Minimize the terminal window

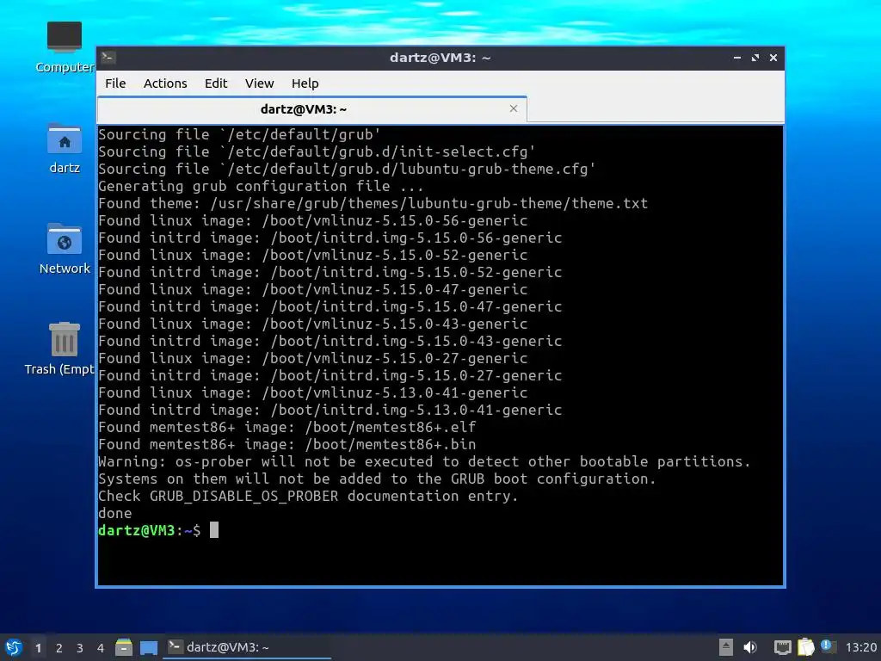click(737, 58)
